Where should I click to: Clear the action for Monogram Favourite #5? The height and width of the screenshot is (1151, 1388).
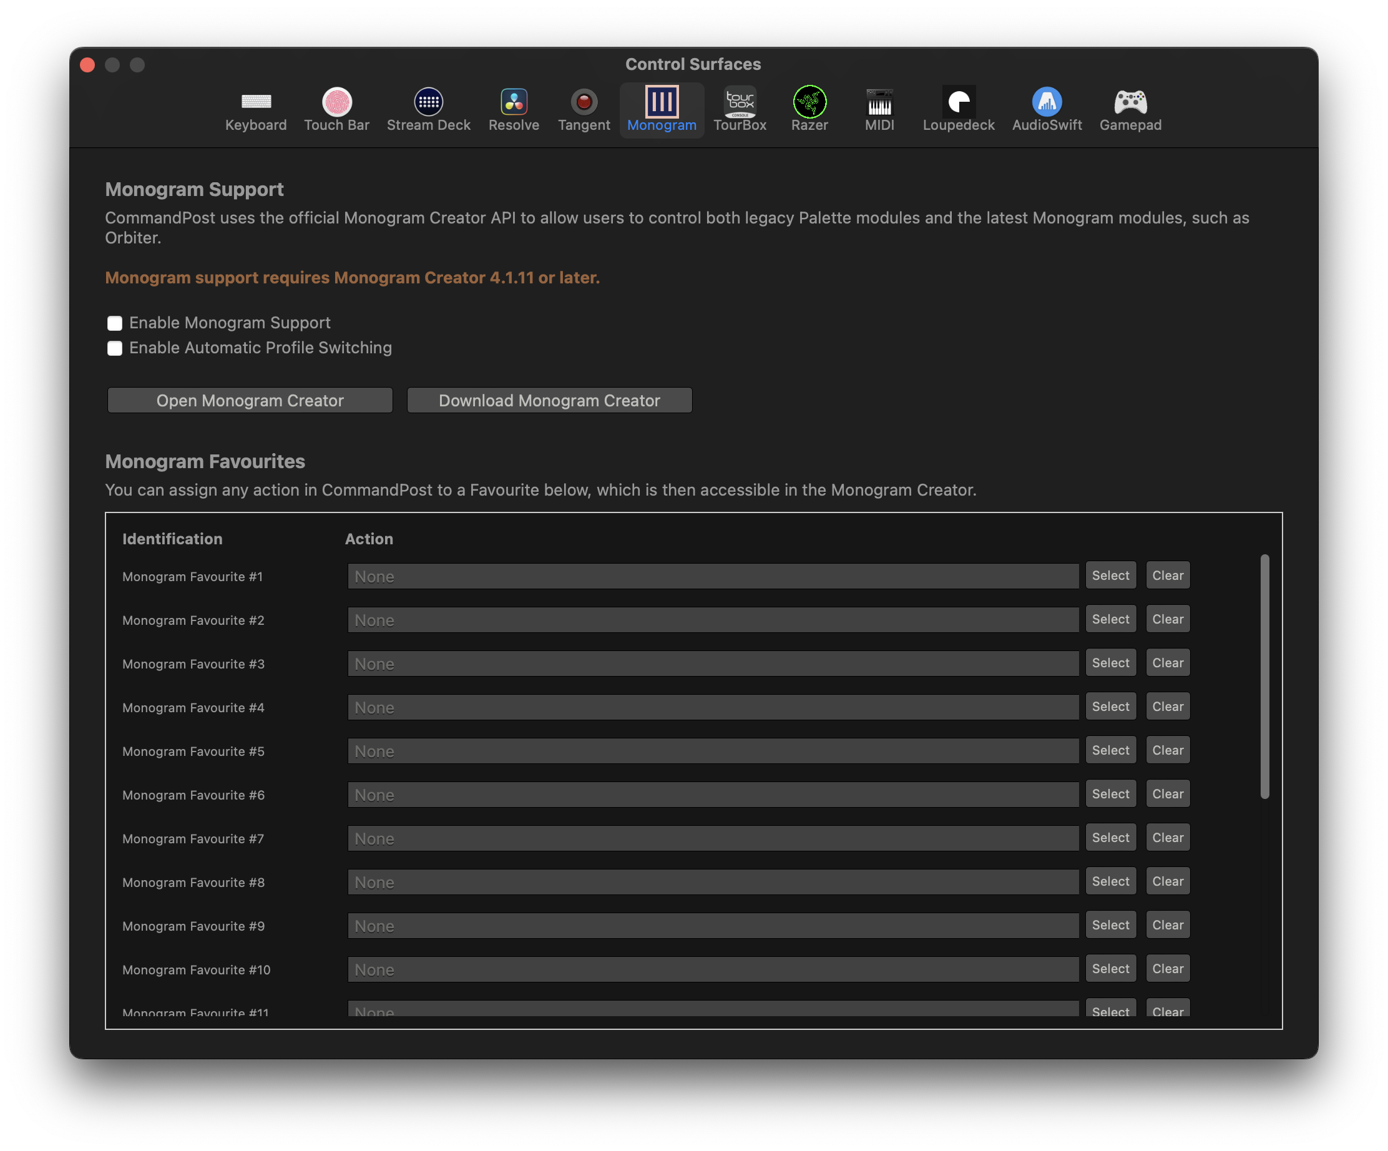1168,750
